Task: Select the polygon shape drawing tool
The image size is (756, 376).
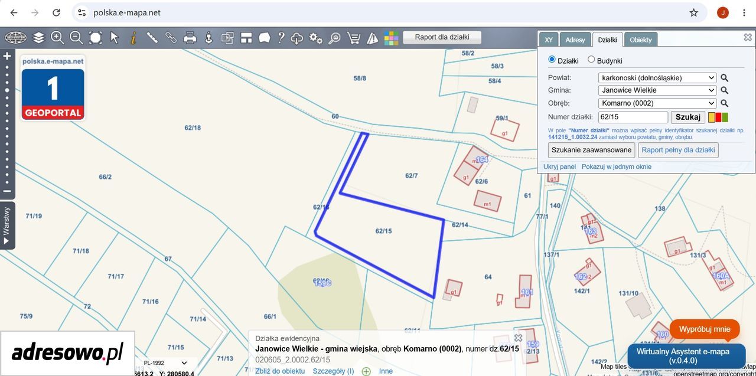Action: [x=264, y=38]
